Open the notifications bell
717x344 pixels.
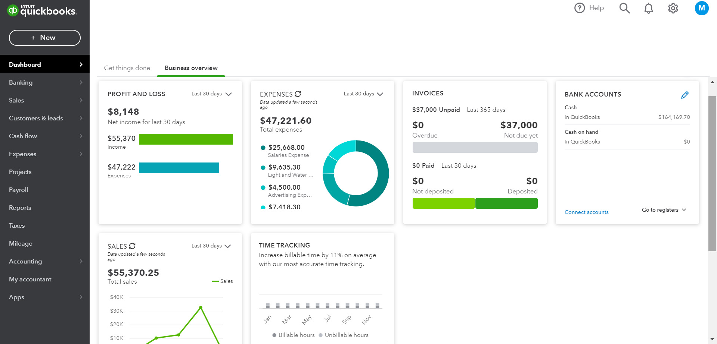(x=649, y=8)
